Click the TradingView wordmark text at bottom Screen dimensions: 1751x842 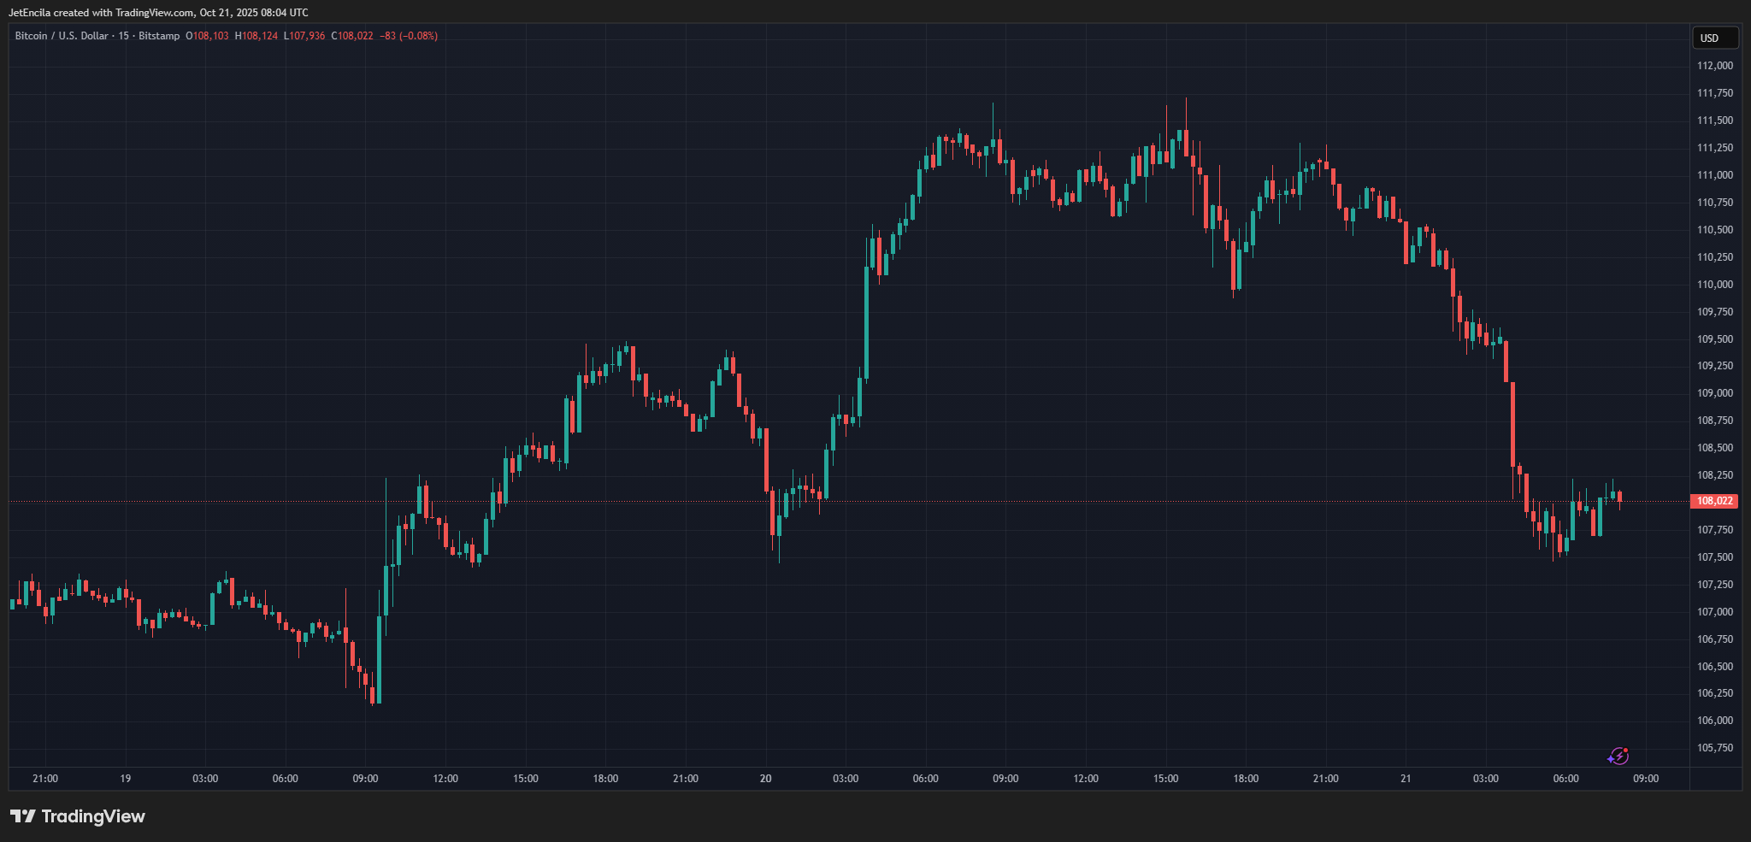coord(93,816)
